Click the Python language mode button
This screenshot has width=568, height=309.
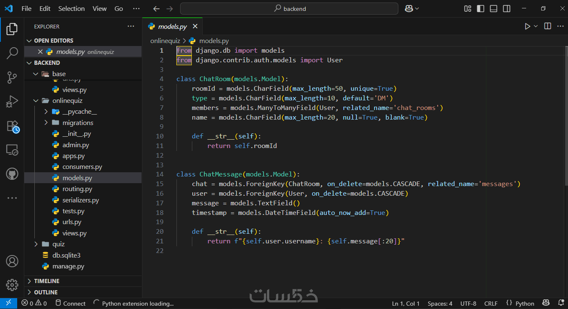[520, 304]
